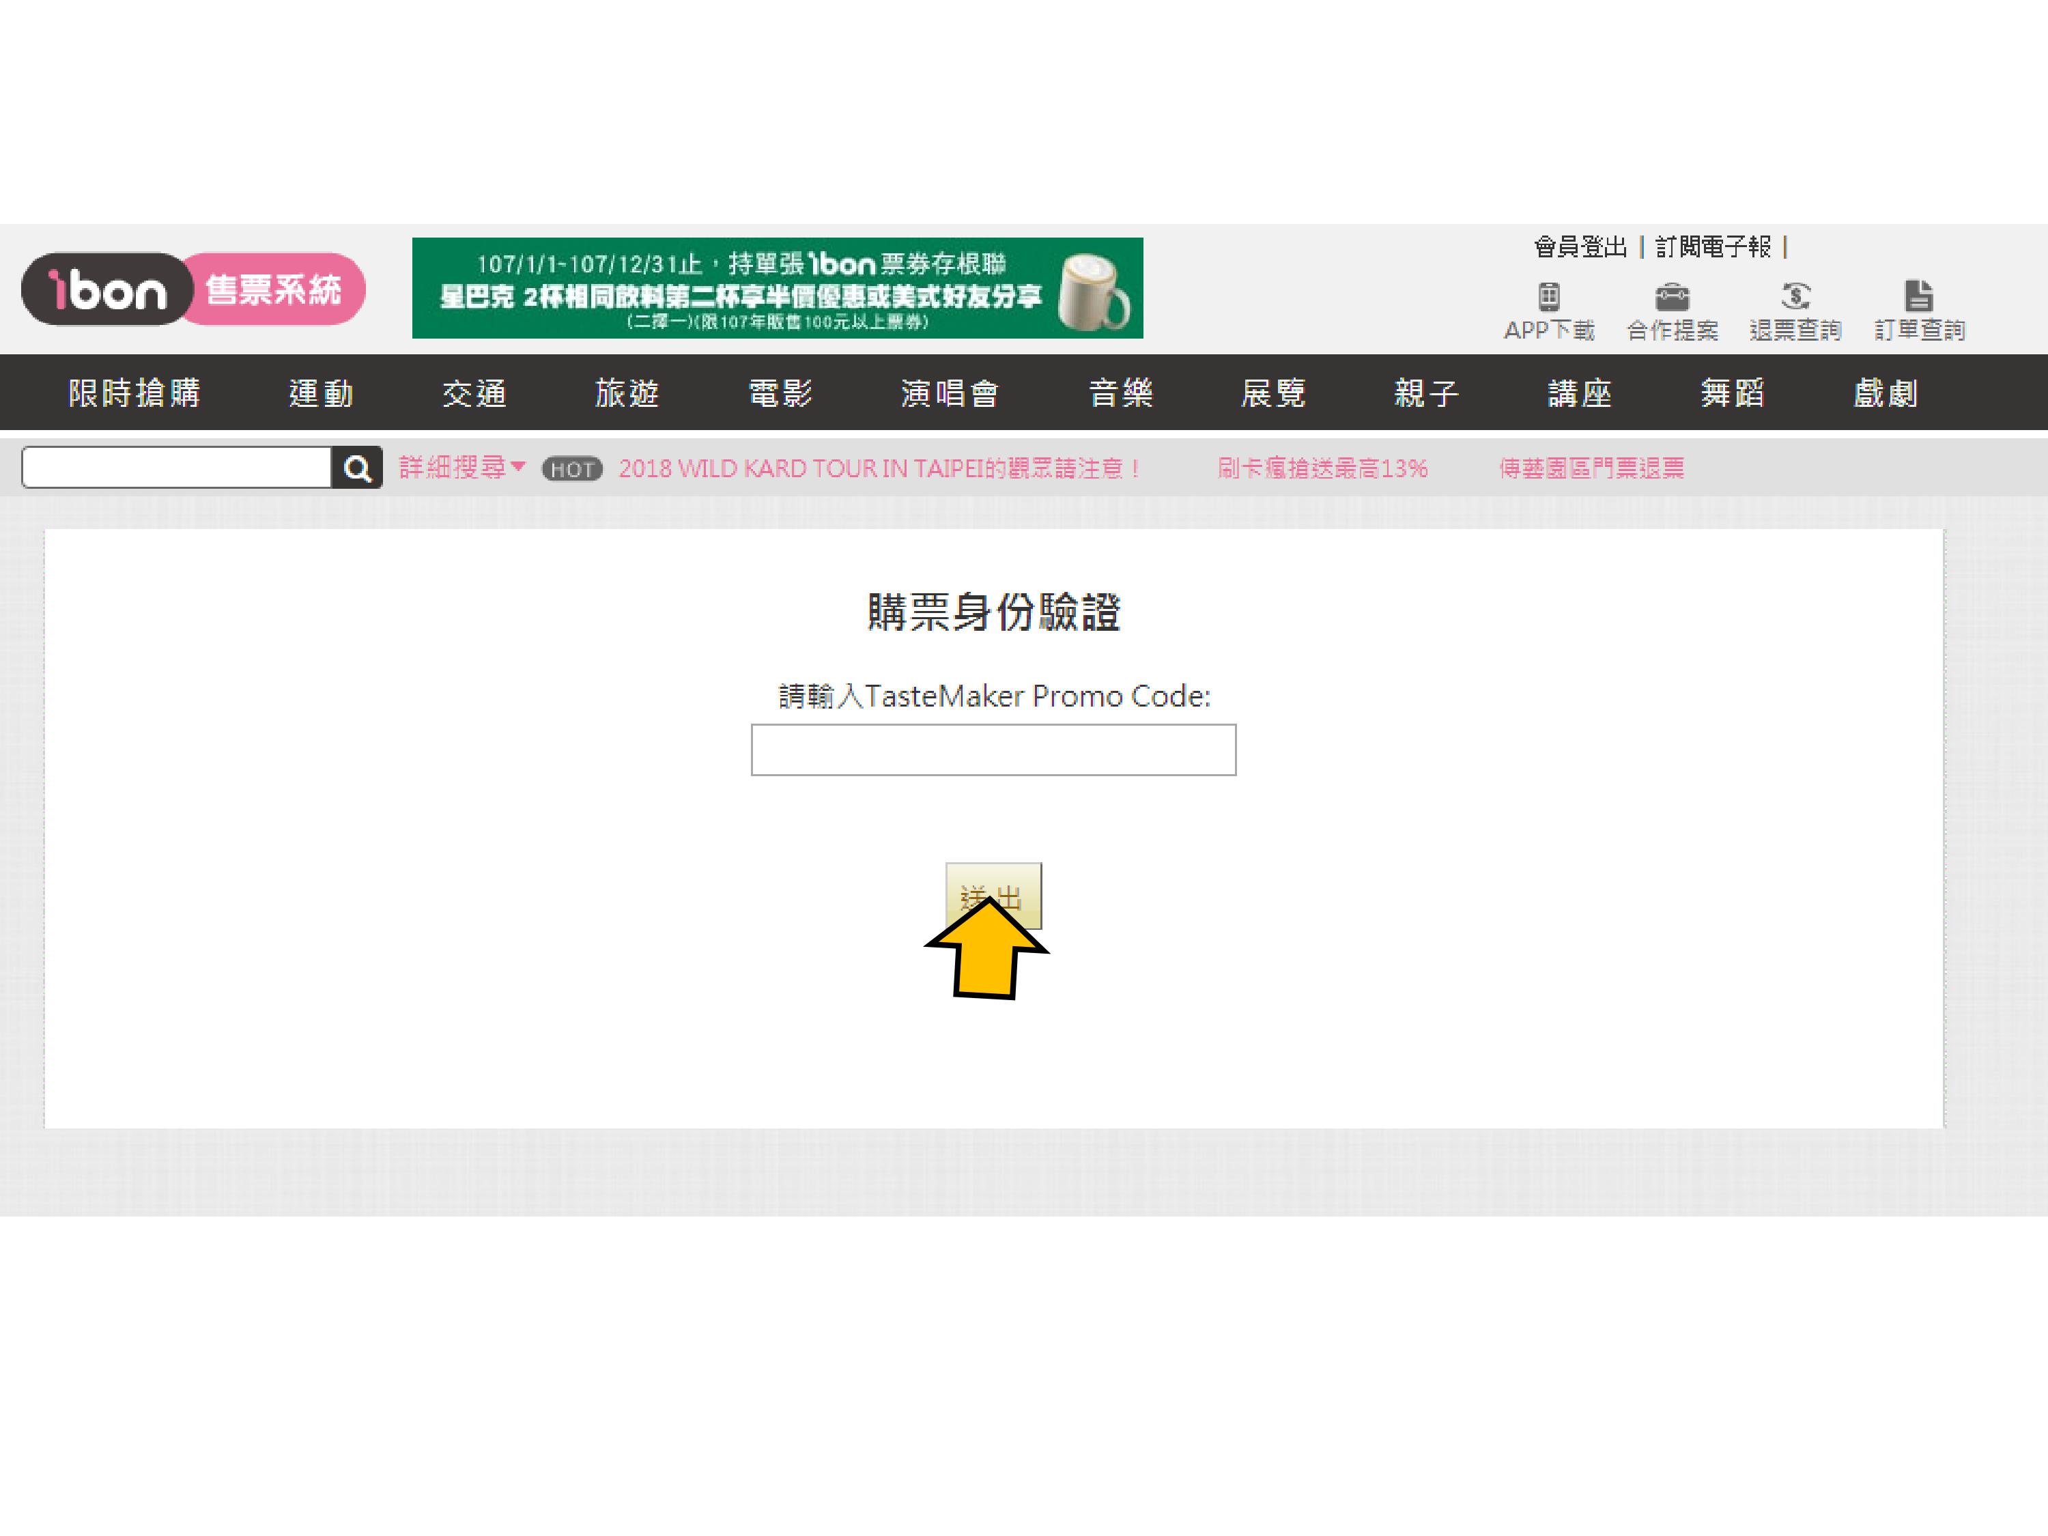This screenshot has height=1536, width=2048.
Task: Open the WILD KARD TOUR notice link
Action: (879, 468)
